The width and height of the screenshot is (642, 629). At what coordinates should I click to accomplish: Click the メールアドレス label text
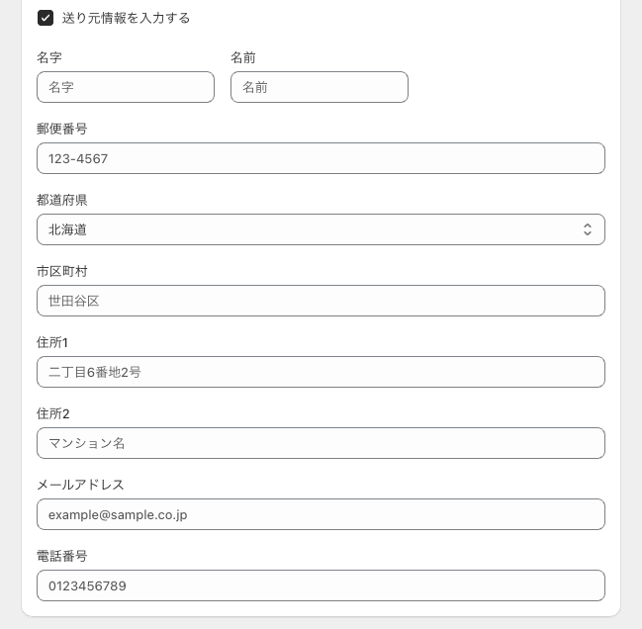80,485
